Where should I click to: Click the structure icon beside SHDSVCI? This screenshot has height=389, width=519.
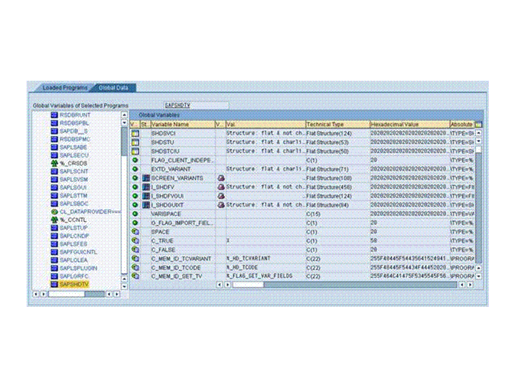135,134
